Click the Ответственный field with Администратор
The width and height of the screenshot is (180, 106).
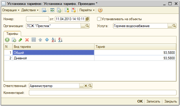(x=54, y=86)
